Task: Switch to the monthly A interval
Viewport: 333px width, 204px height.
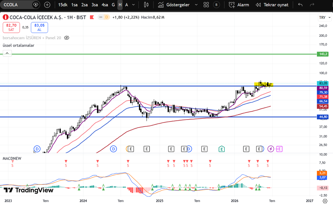Action: click(127, 5)
